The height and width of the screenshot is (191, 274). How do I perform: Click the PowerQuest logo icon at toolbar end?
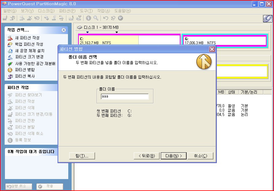pos(268,18)
